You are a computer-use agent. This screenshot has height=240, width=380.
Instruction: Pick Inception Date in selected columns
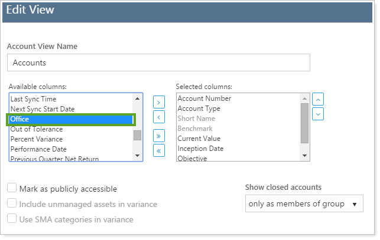click(x=201, y=149)
